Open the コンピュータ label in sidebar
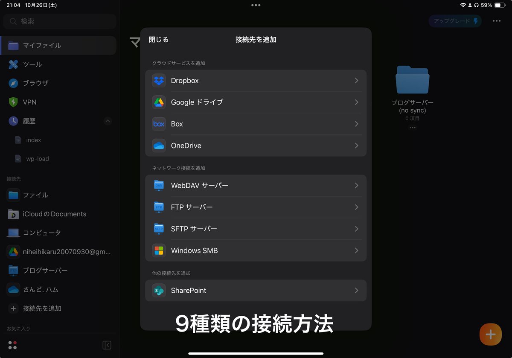 42,233
